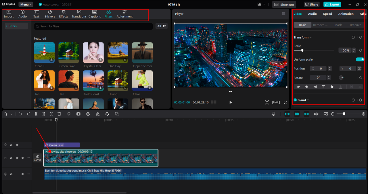Add a Scale keyframe
The height and width of the screenshot is (194, 368).
tap(361, 50)
